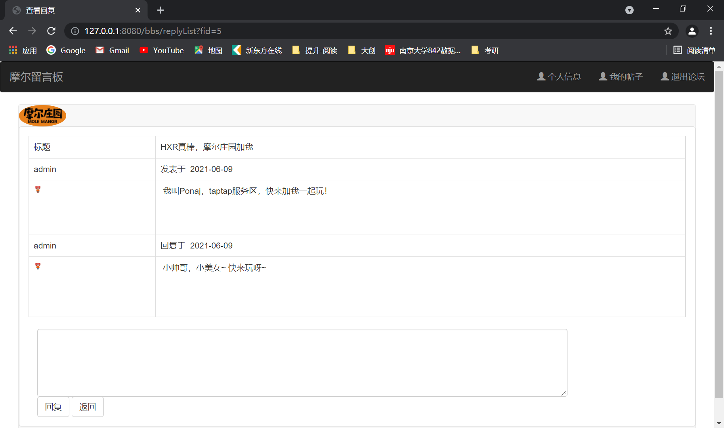
Task: Click the post title HXR真棒，摩尔庄园加我
Action: (x=207, y=147)
